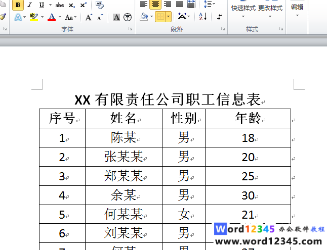Click age cell 20

[248, 157]
